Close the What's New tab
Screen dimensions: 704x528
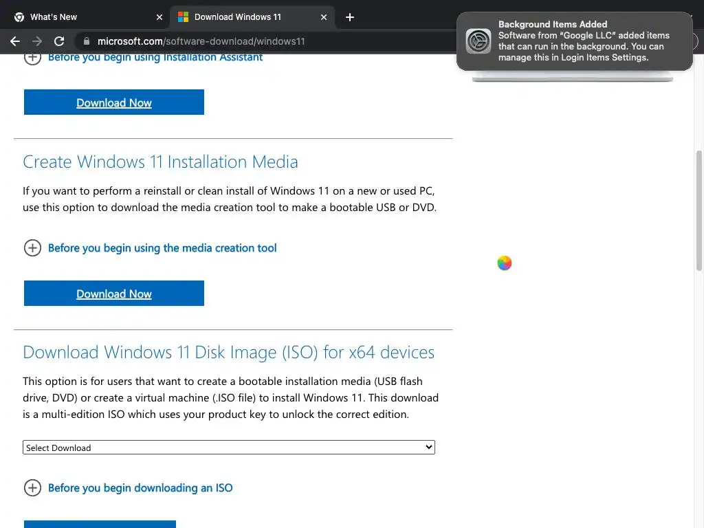coord(159,17)
